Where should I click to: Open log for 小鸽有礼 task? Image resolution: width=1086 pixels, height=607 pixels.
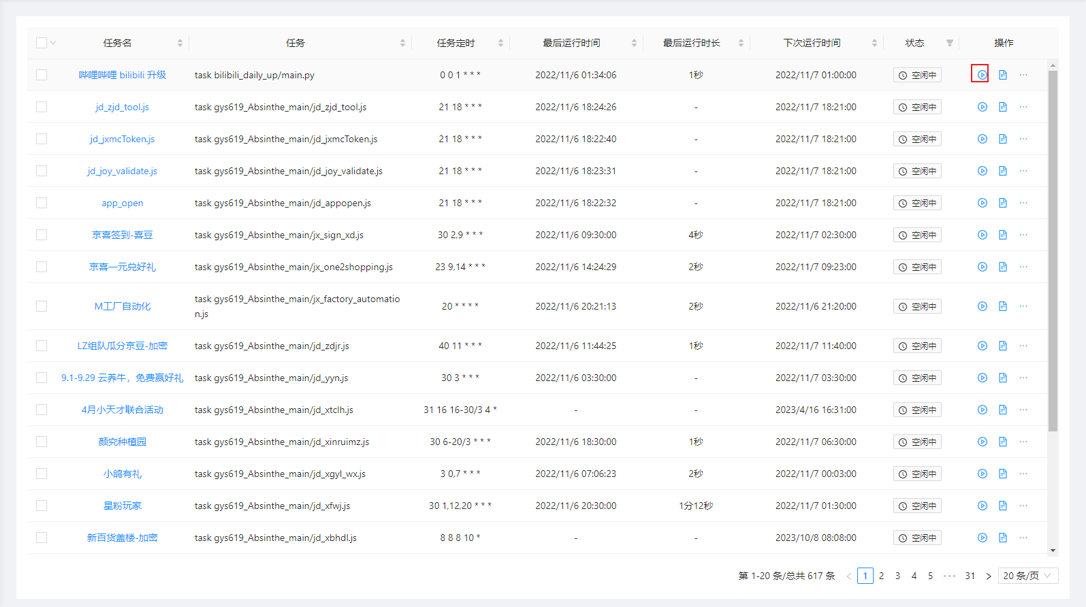pos(1003,474)
